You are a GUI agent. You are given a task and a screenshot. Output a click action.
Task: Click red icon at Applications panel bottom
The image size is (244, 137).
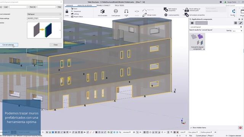coord(241,128)
